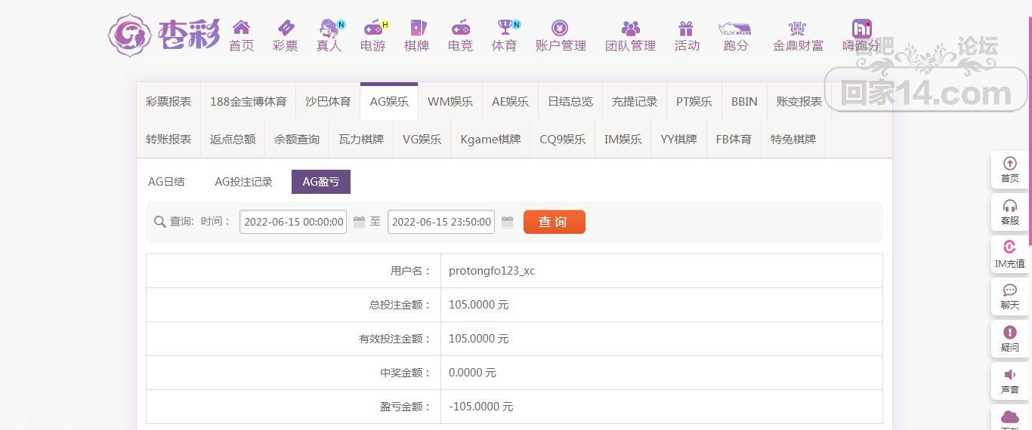Open the 嗨跑分 hi icon
The height and width of the screenshot is (430, 1032).
point(862,28)
